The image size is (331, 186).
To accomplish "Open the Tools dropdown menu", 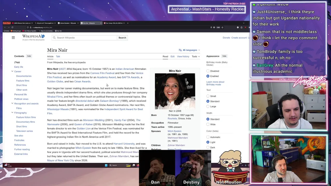I will coord(195,56).
